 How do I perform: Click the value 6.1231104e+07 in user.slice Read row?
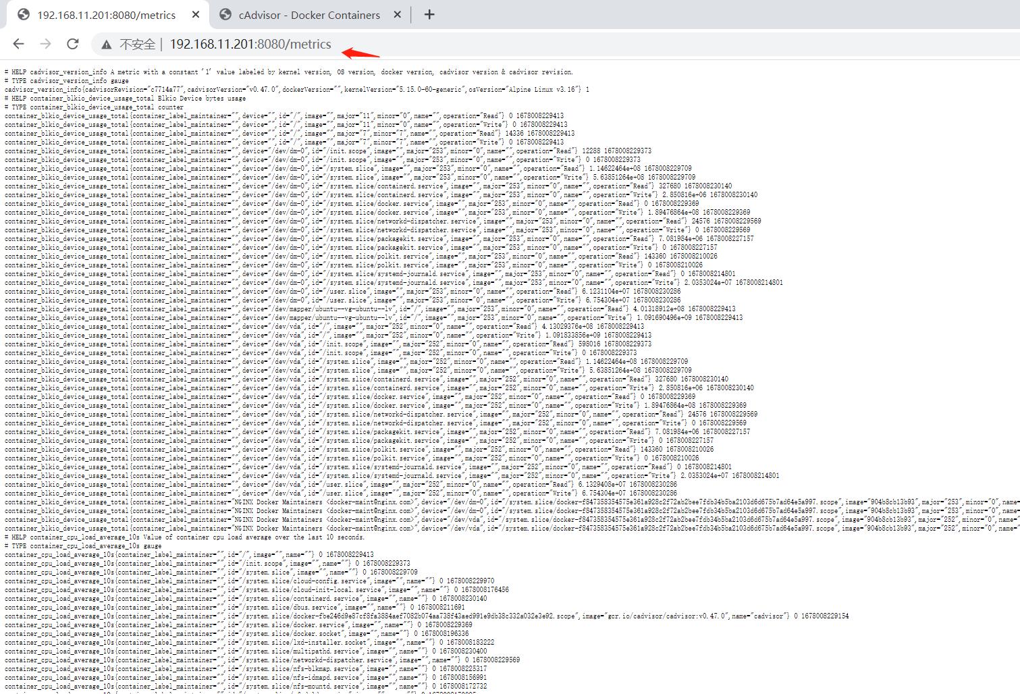tap(604, 291)
